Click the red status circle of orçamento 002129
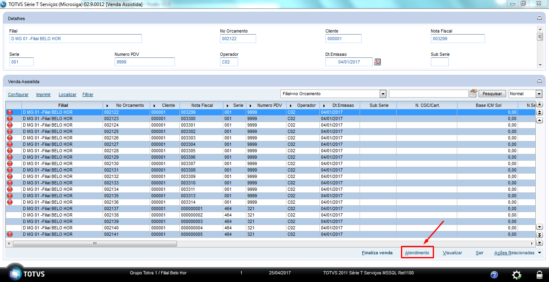549x282 pixels. [10, 157]
